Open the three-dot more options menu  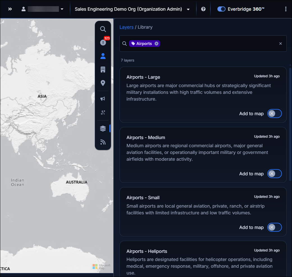pyautogui.click(x=286, y=9)
